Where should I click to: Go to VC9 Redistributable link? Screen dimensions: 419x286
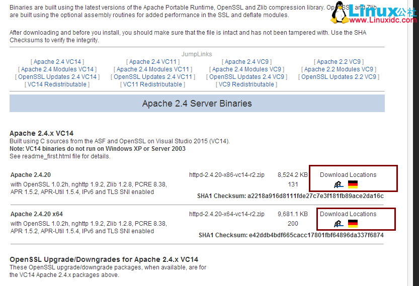[x=246, y=84]
